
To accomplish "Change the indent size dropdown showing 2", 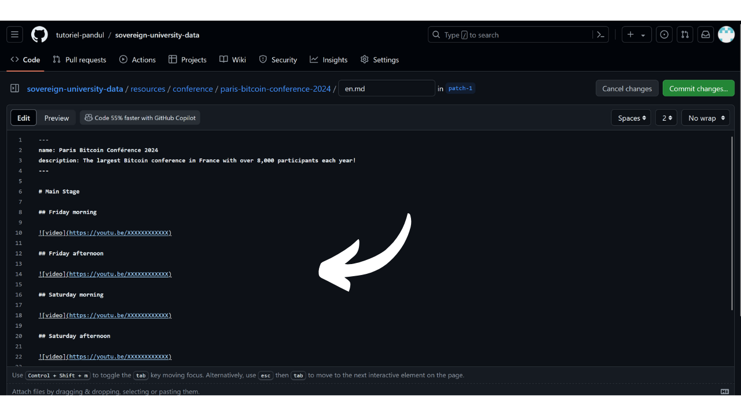I will (666, 118).
